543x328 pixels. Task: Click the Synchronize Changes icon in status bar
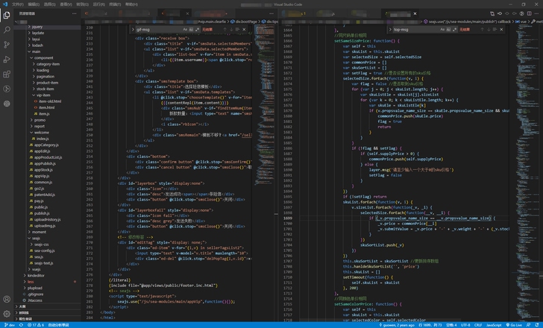[x=21, y=325]
